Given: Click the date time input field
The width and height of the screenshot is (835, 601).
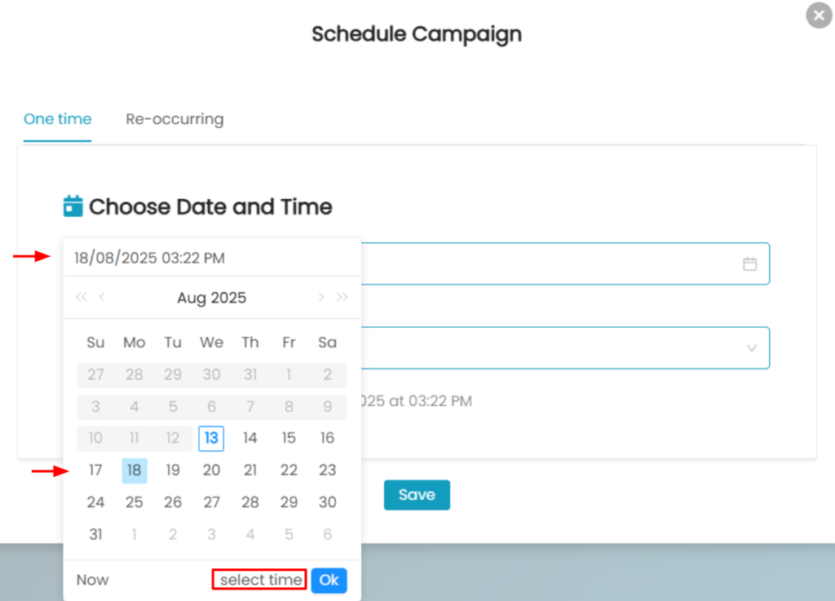Looking at the screenshot, I should tap(210, 259).
